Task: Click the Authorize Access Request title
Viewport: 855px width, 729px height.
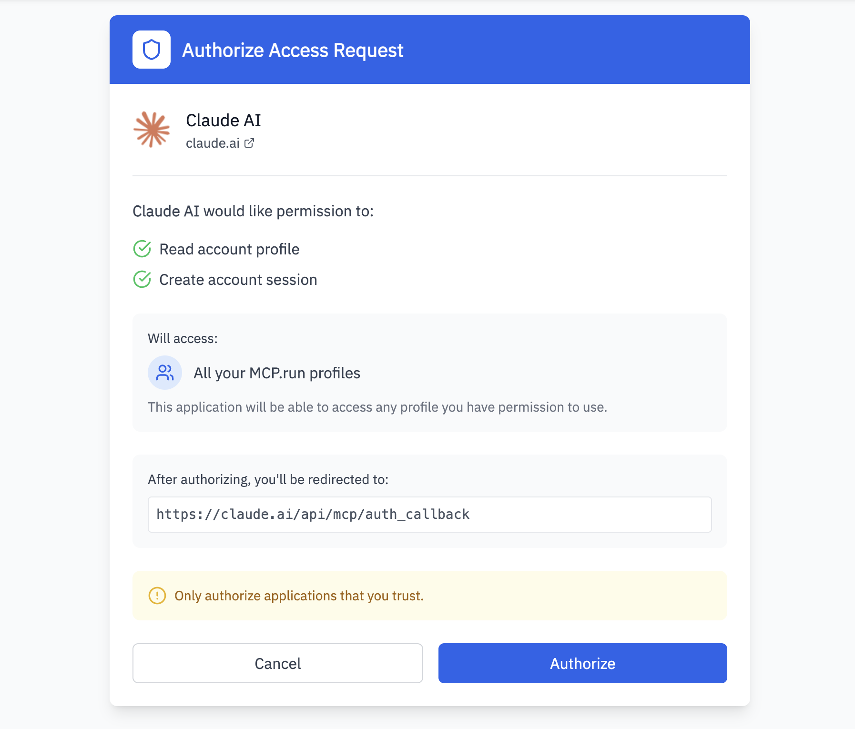Action: coord(293,50)
